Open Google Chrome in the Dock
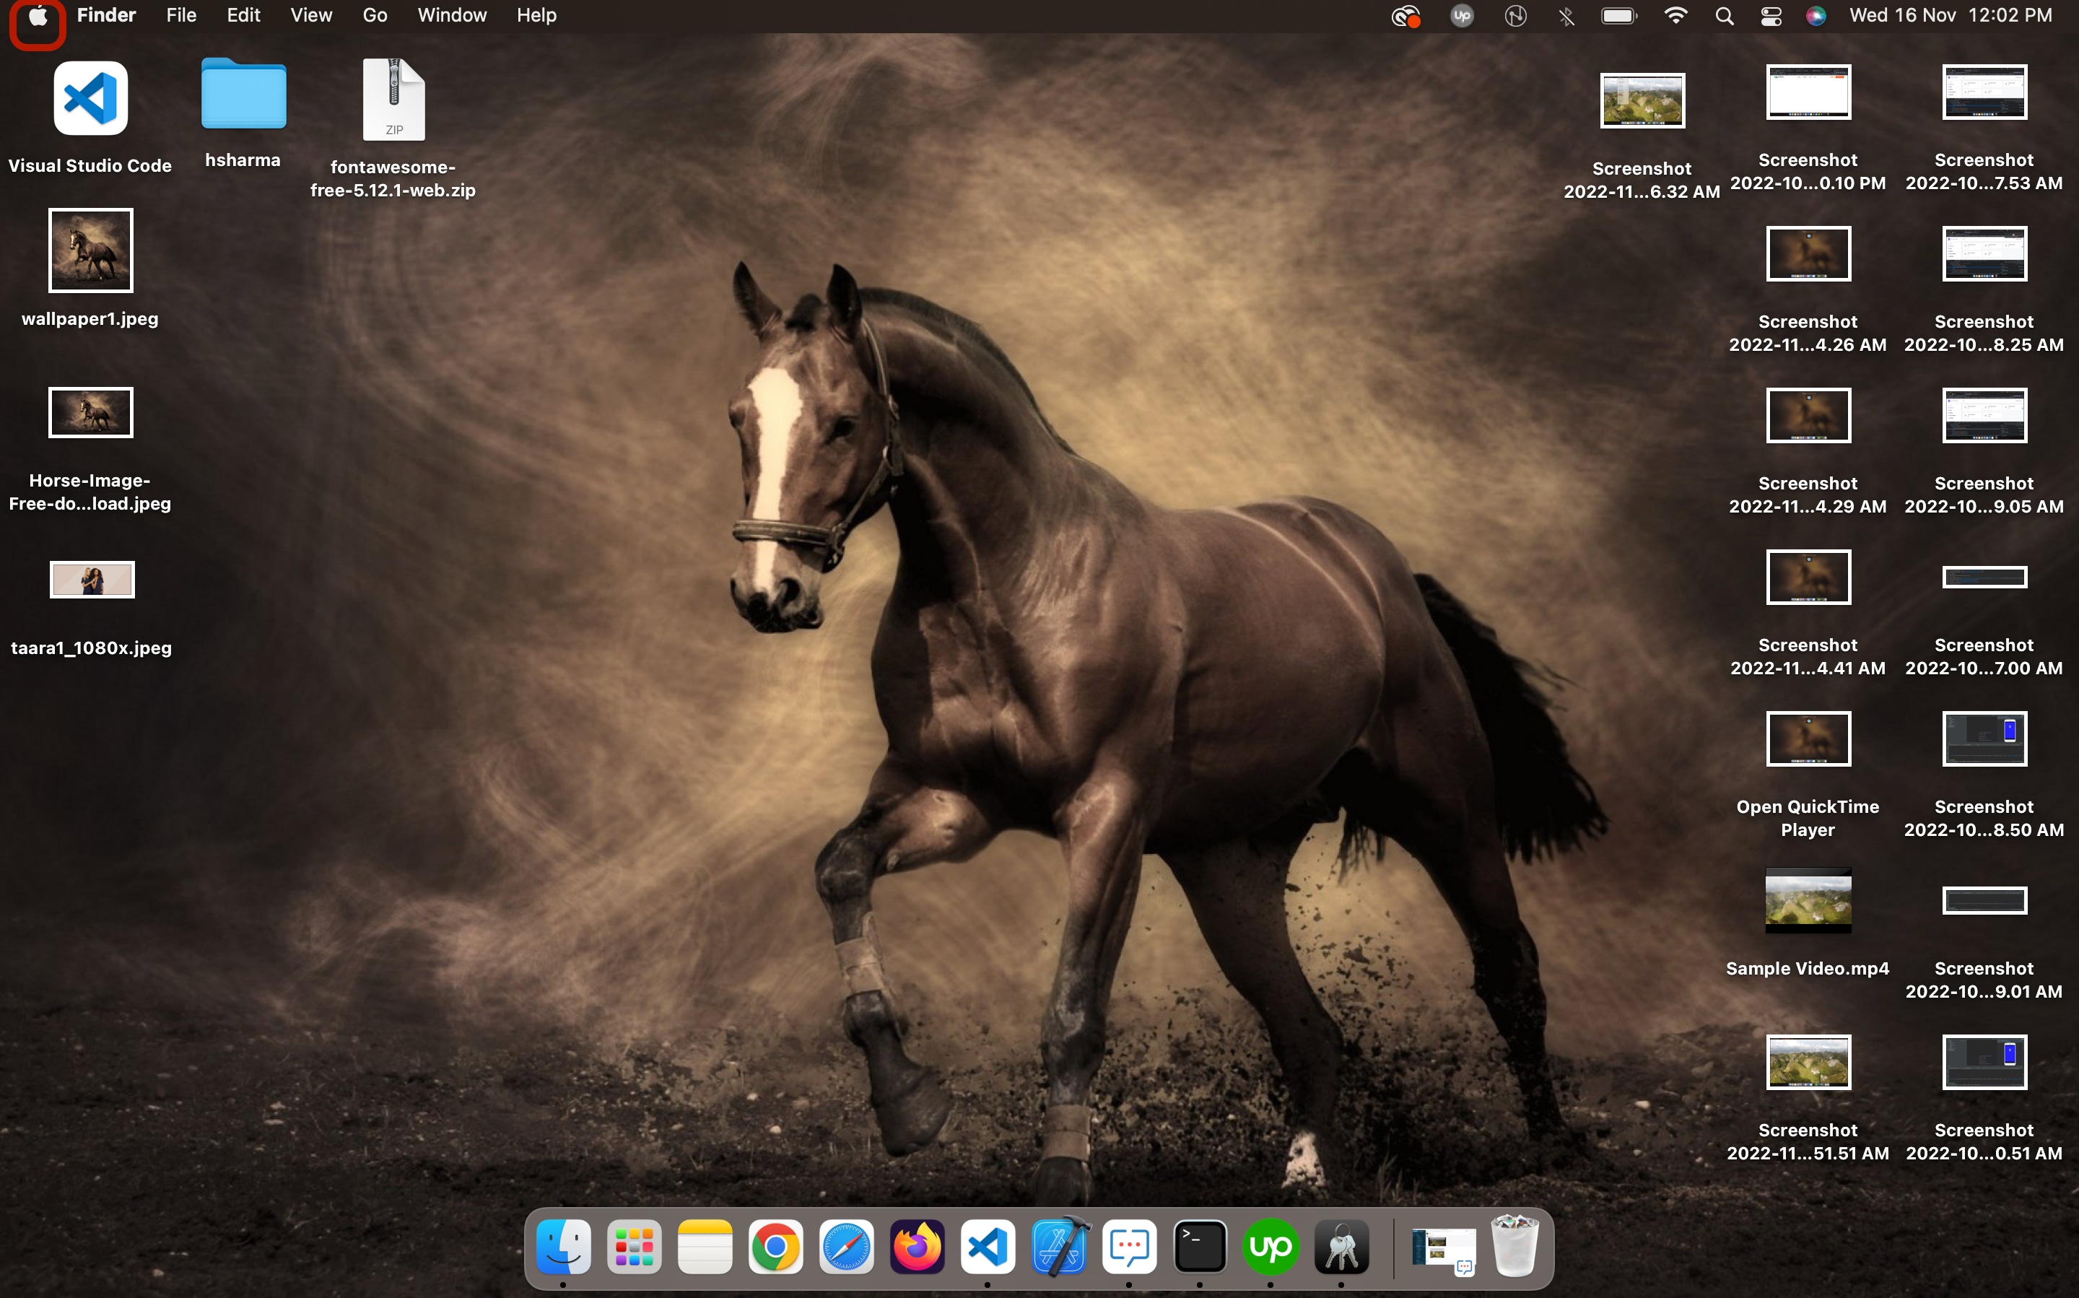 [775, 1247]
